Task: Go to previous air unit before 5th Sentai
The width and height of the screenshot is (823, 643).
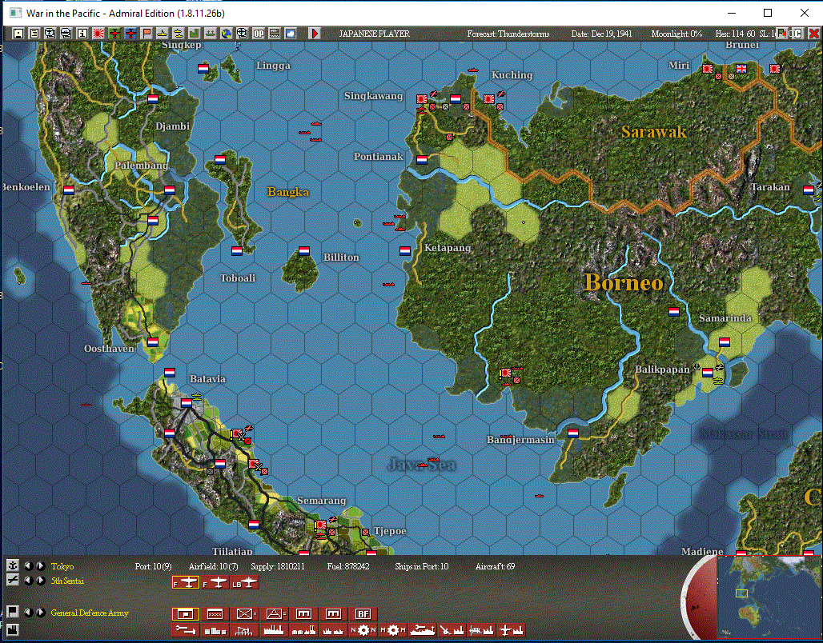Action: pyautogui.click(x=29, y=581)
